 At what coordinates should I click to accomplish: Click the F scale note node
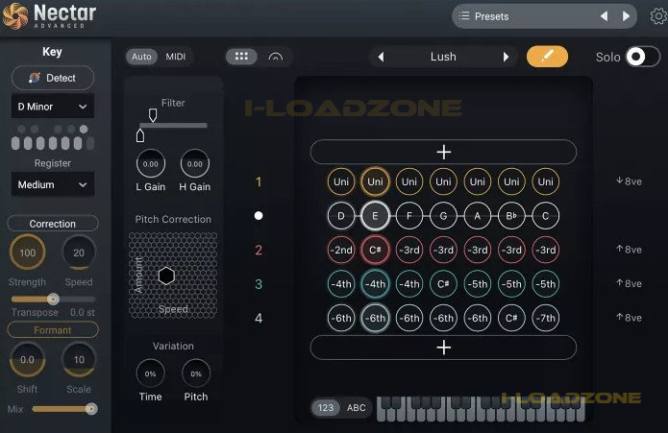point(409,216)
